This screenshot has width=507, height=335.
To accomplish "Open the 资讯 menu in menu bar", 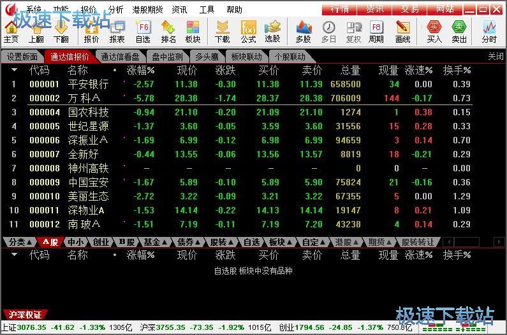I will (x=179, y=10).
